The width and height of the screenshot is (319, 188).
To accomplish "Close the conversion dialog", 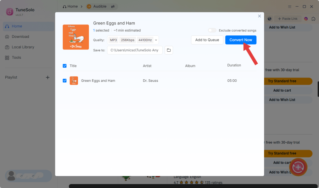I will click(259, 16).
